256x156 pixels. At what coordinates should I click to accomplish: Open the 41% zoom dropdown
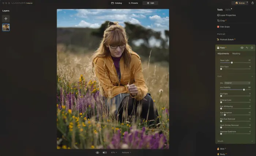(114, 153)
